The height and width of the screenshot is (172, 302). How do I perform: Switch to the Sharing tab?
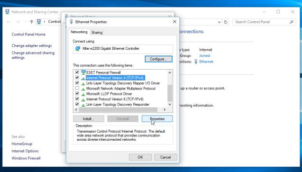97,32
